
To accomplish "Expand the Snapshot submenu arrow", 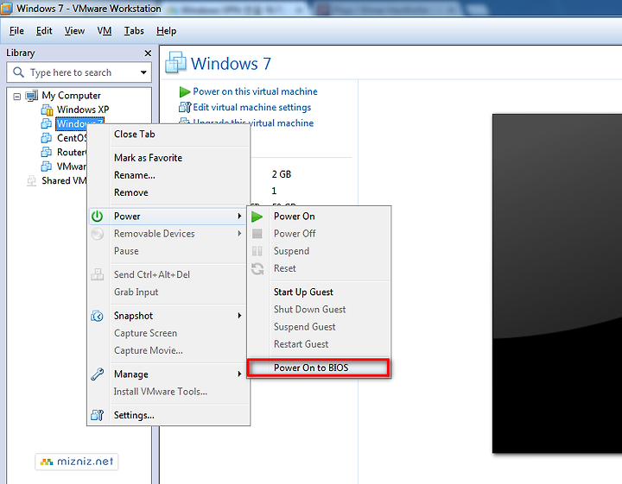I will 239,316.
